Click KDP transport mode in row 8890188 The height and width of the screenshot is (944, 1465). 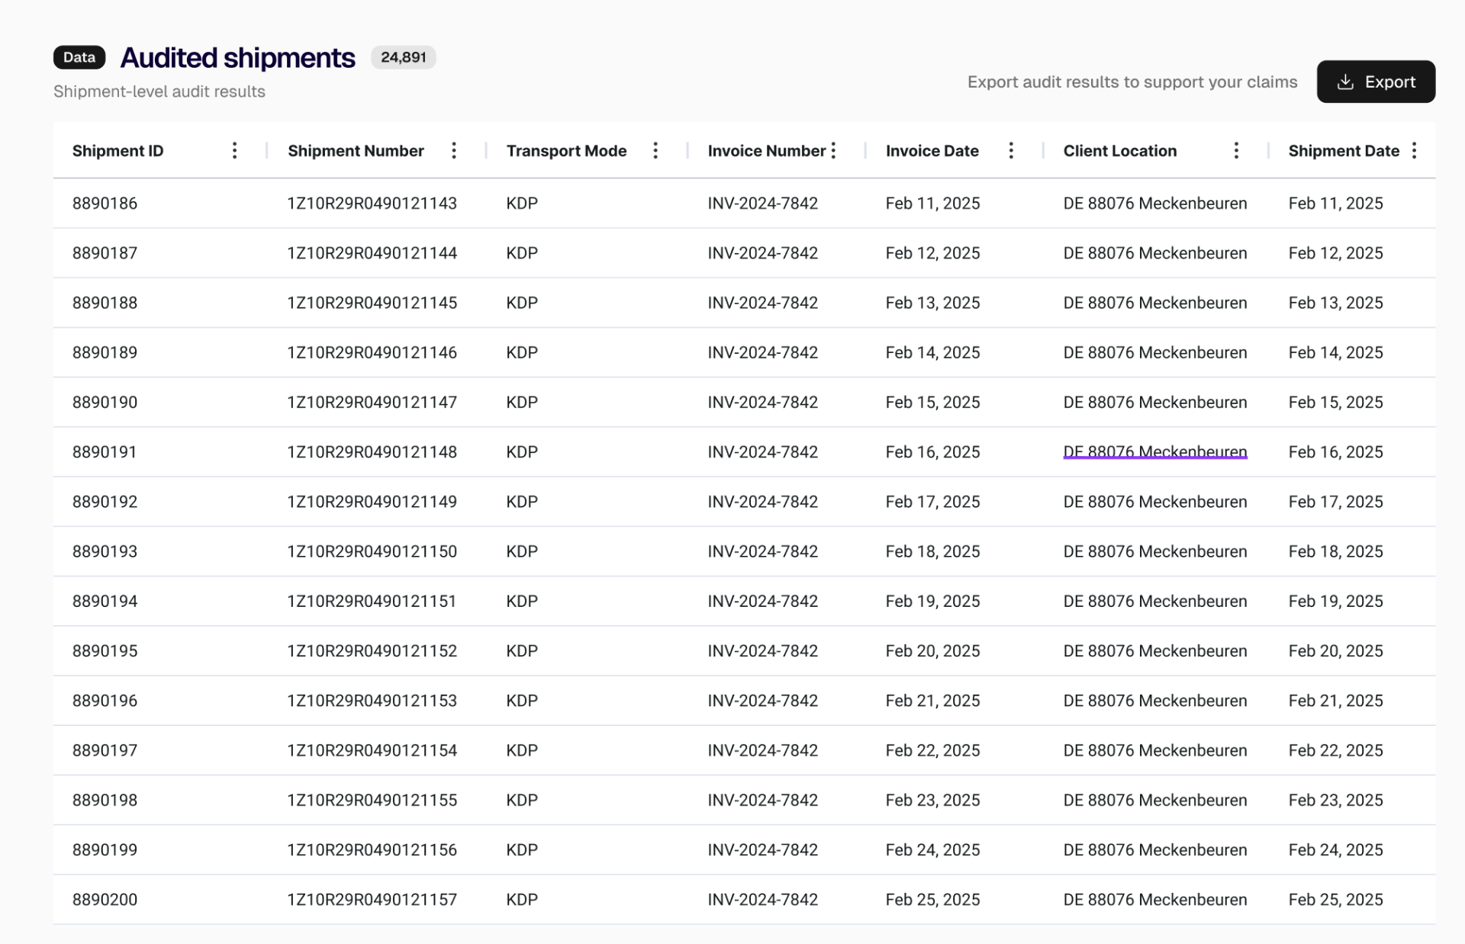522,303
